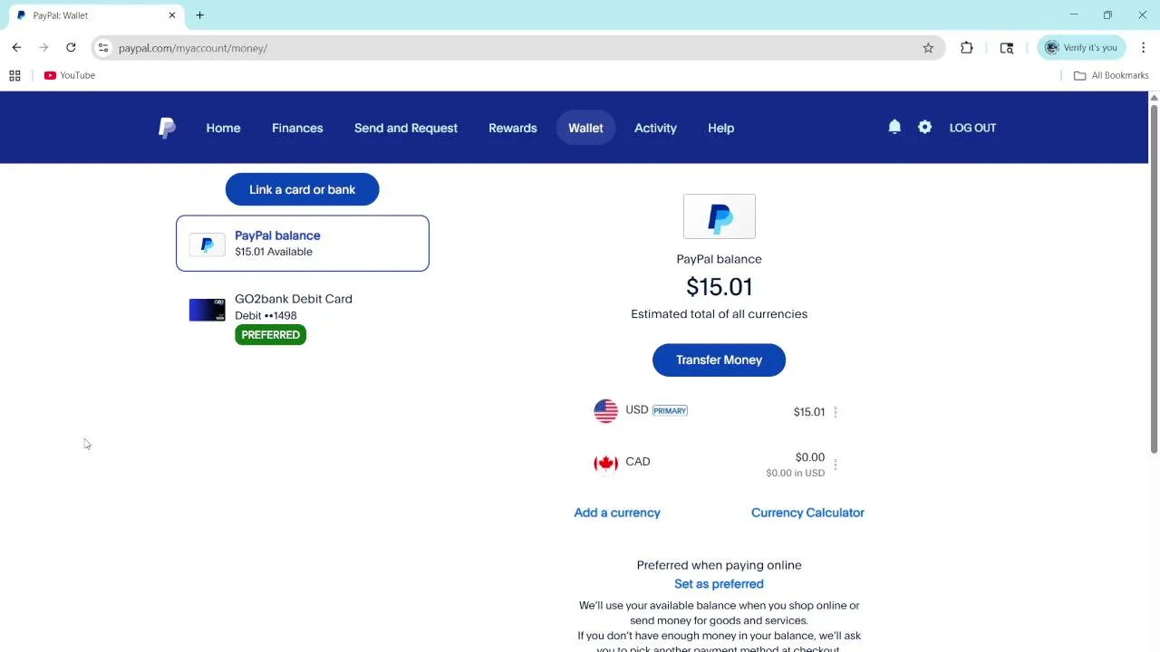1160x652 pixels.
Task: Click the PayPal logo in navigation bar
Action: [167, 128]
